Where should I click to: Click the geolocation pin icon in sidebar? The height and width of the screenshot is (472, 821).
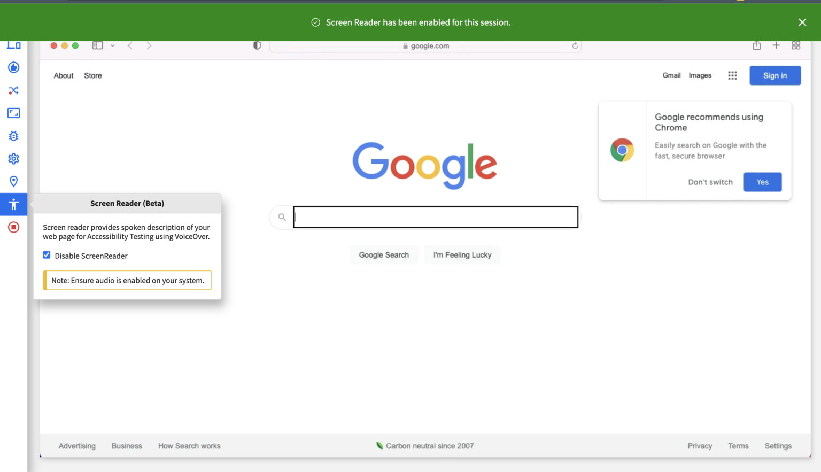tap(13, 181)
